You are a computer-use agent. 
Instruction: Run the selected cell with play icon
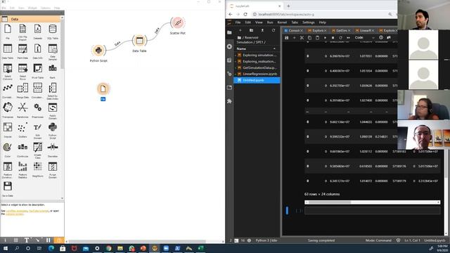325,37
